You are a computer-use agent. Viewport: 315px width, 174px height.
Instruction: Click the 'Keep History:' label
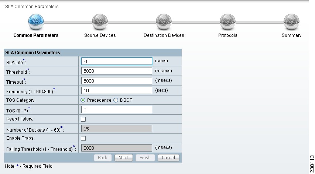coord(20,119)
